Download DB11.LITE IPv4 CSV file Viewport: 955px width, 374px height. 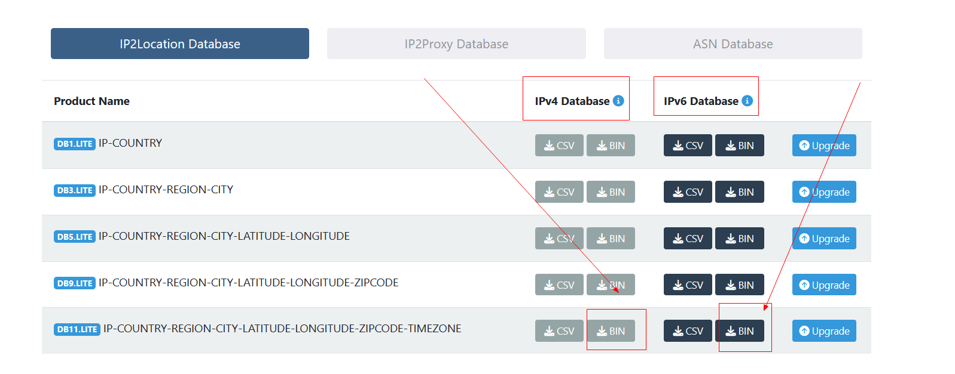click(559, 331)
